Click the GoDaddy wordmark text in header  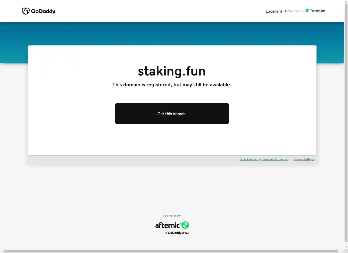tap(43, 11)
